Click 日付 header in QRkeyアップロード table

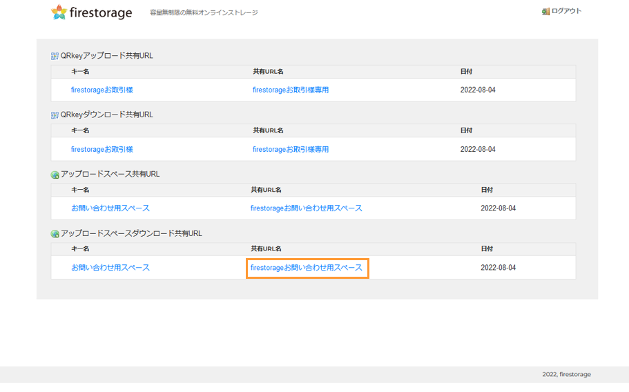(466, 71)
